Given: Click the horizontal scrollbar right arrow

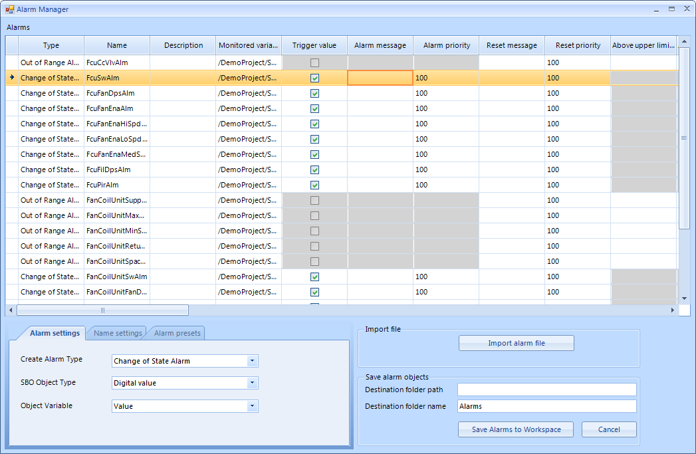Looking at the screenshot, I should 672,310.
